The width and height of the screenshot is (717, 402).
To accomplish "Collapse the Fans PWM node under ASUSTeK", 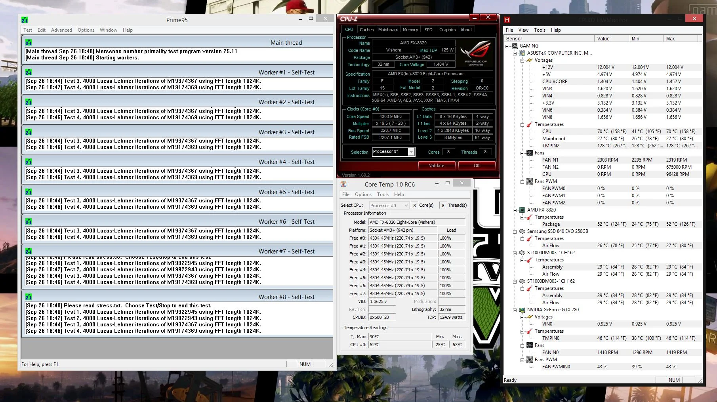I will tap(522, 181).
